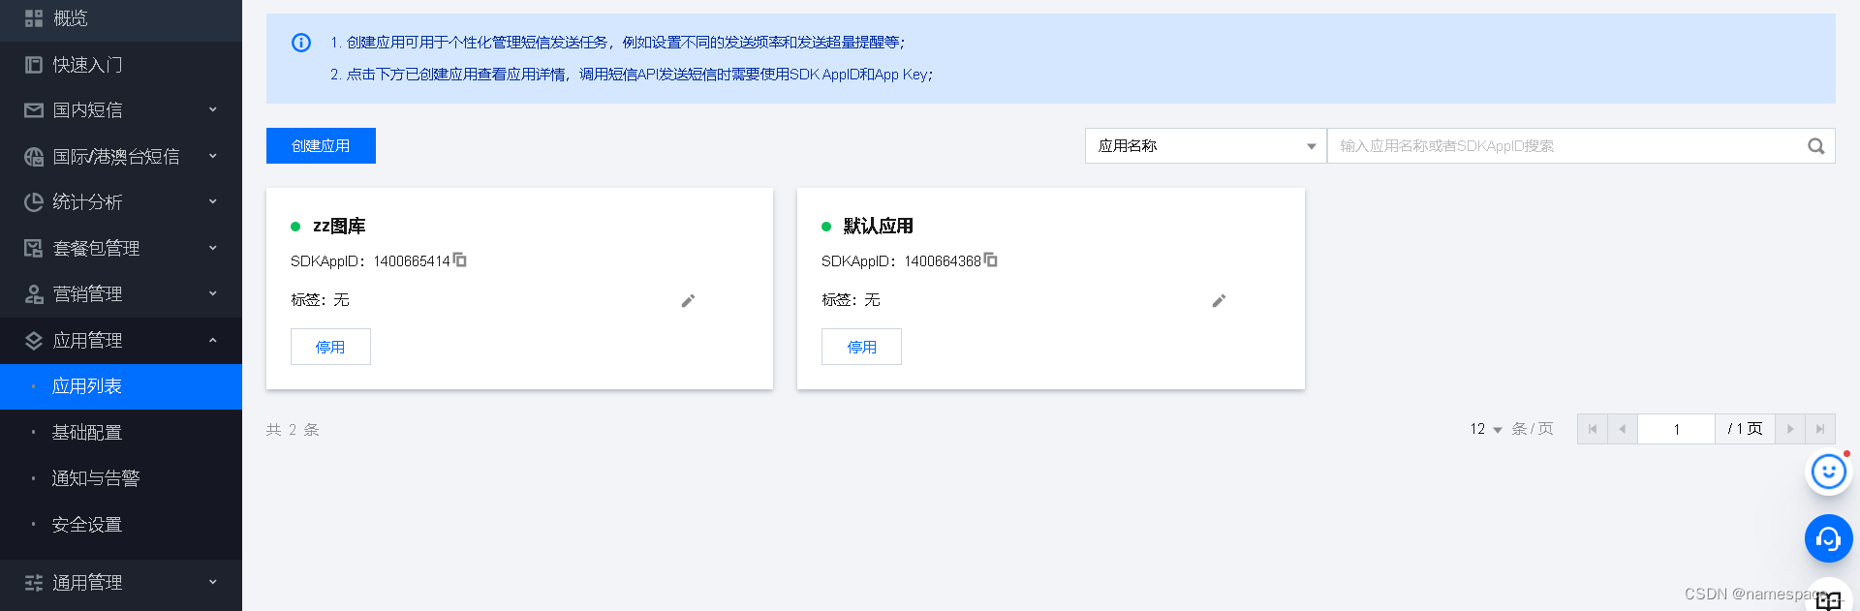Click the 共 2 条 total text

293,430
